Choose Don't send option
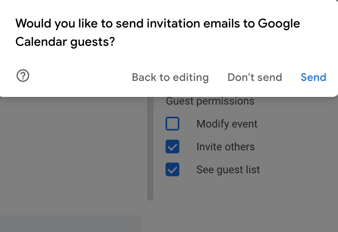The image size is (338, 232). [254, 77]
